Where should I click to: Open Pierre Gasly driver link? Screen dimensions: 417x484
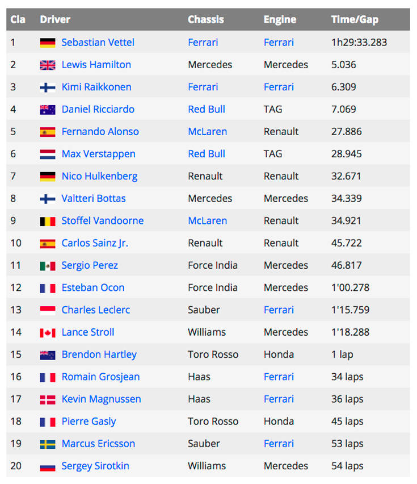[89, 422]
